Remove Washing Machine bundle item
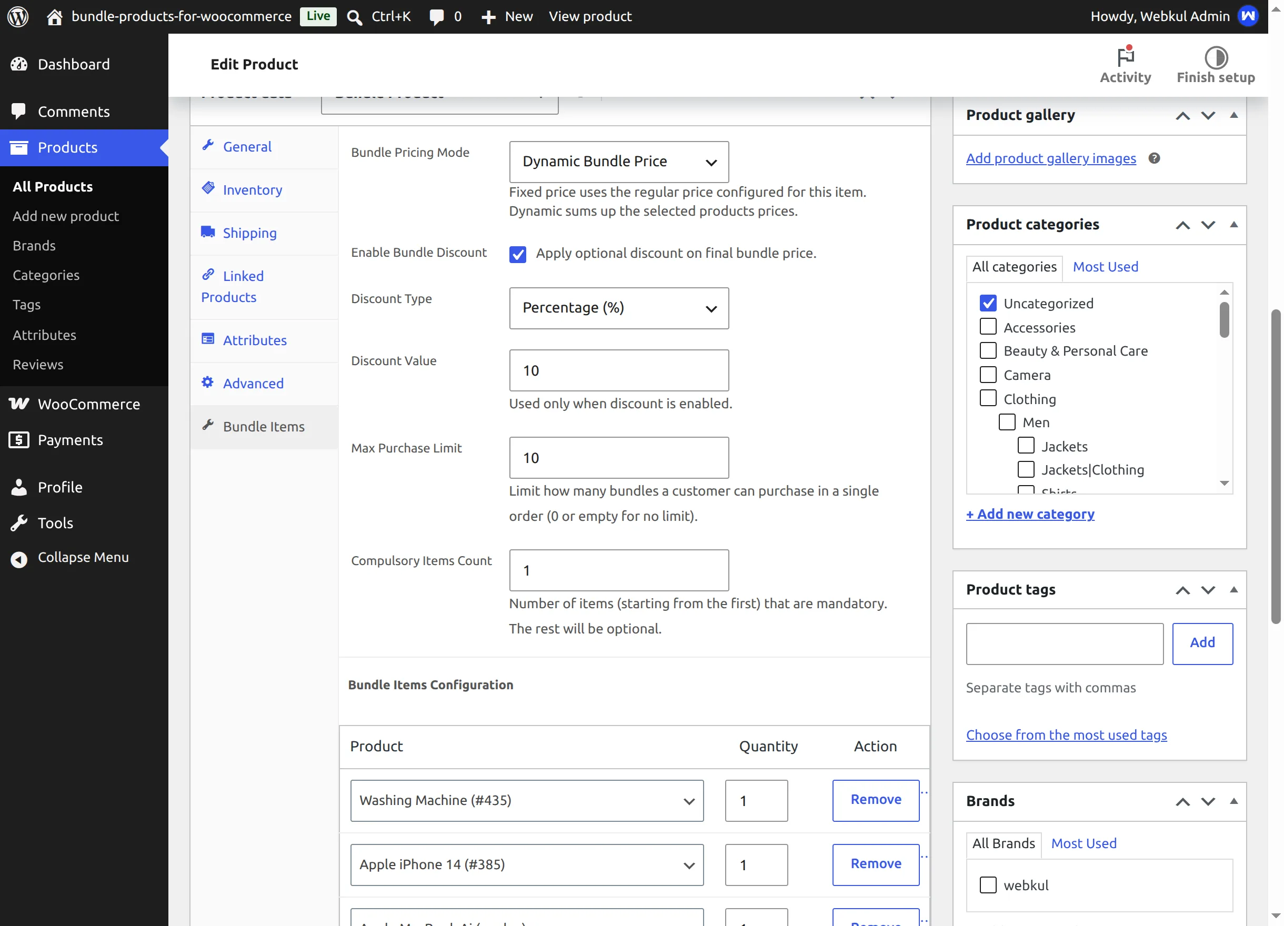1284x926 pixels. [x=875, y=800]
